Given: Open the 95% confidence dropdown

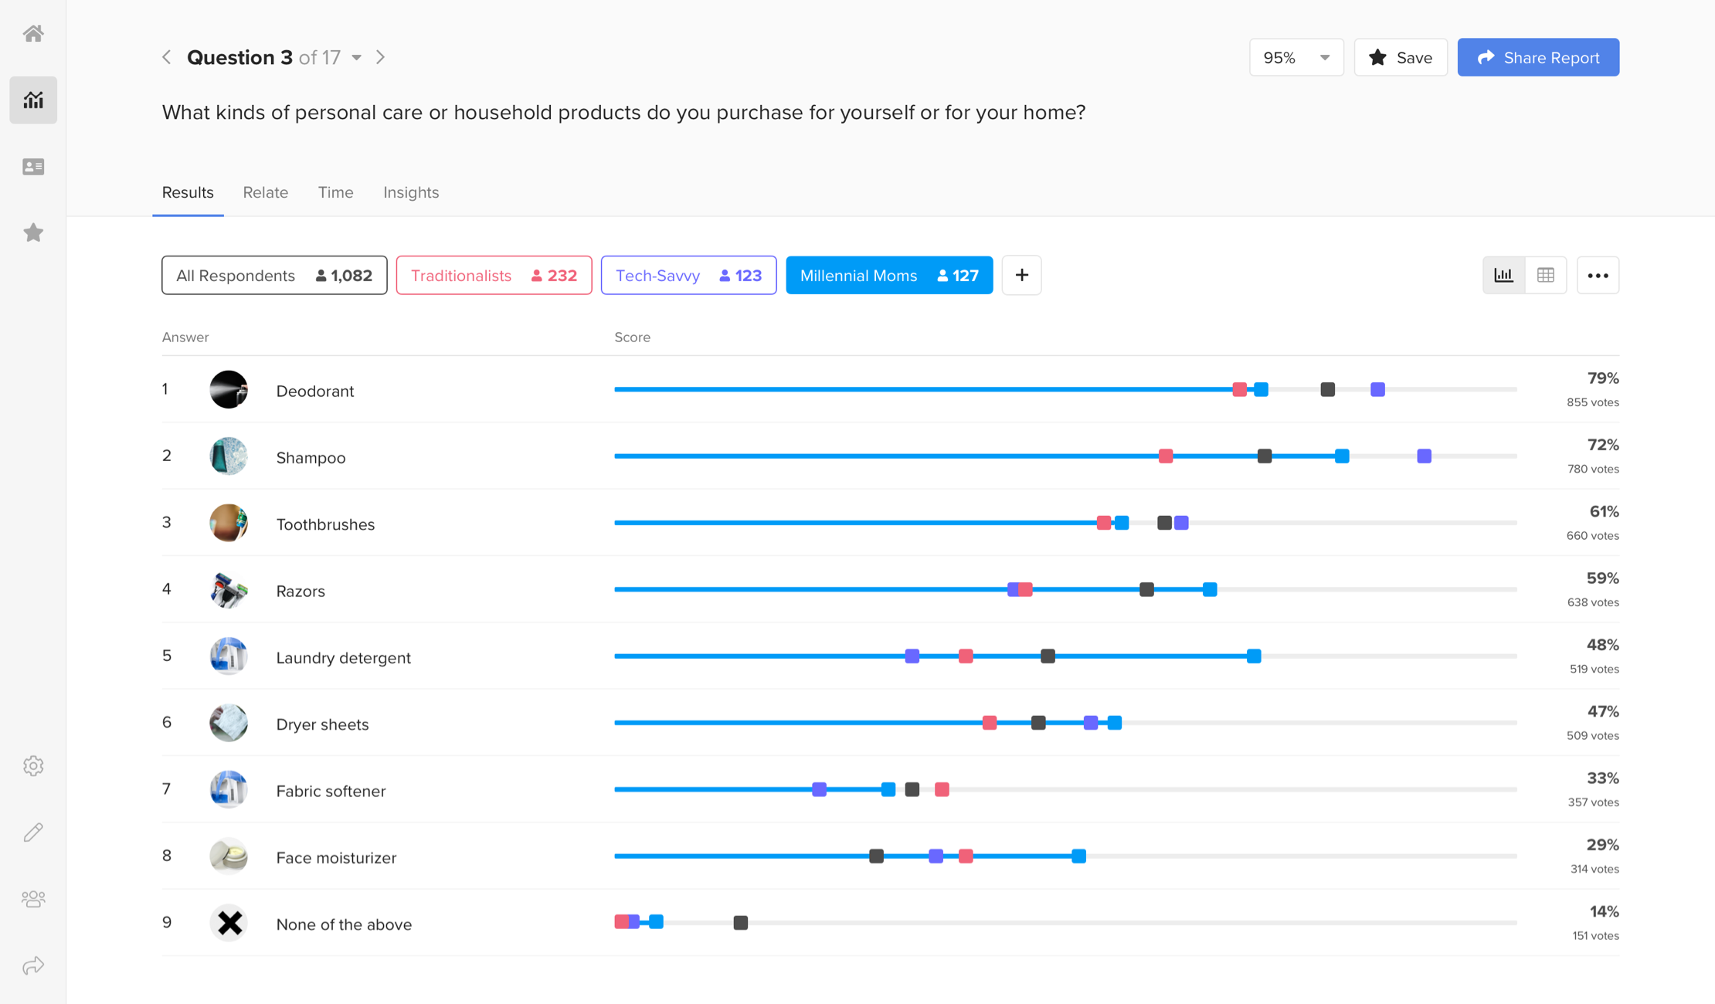Looking at the screenshot, I should 1296,57.
